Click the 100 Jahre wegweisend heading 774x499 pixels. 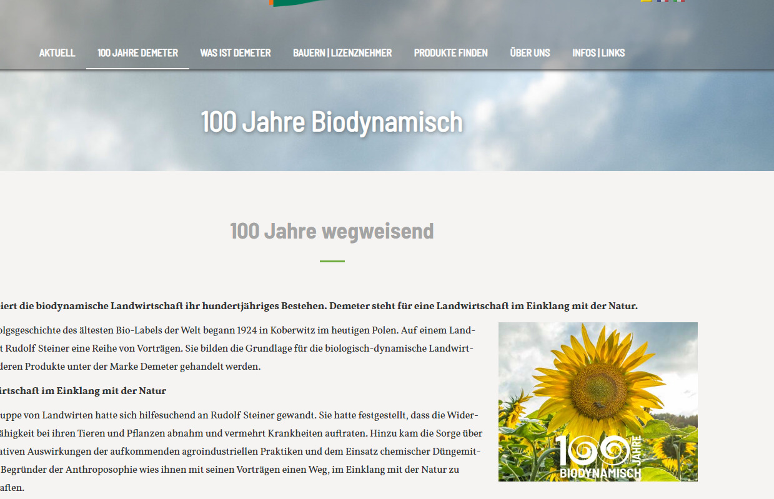332,231
